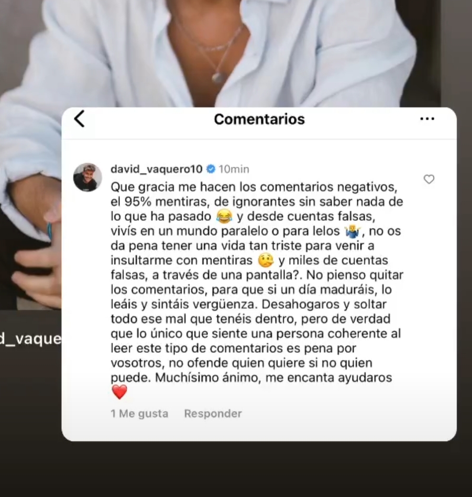Screen dimensions: 472x497
Task: Click the blue bracelet in the background photo
Action: point(49,231)
